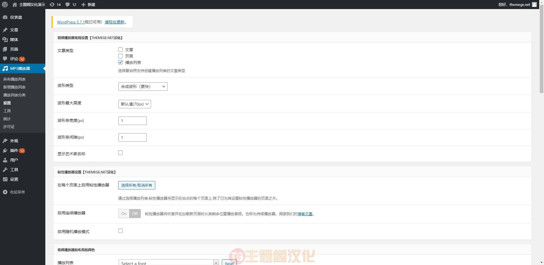Screen dimensions: 544x265
Task: Click the Reset button next to font selector
Action: pyautogui.click(x=229, y=263)
